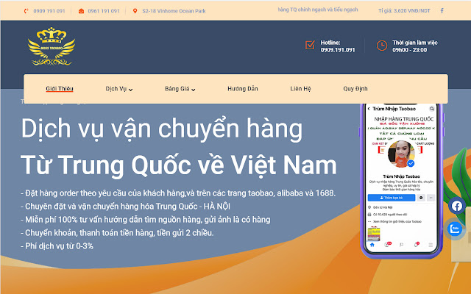
Task: Open the Hướng Dẫn menu item
Action: click(x=243, y=88)
